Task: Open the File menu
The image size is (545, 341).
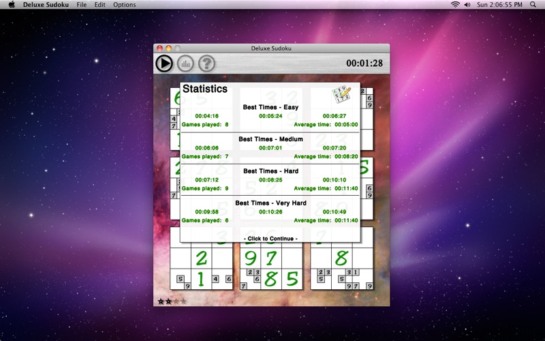Action: click(81, 5)
